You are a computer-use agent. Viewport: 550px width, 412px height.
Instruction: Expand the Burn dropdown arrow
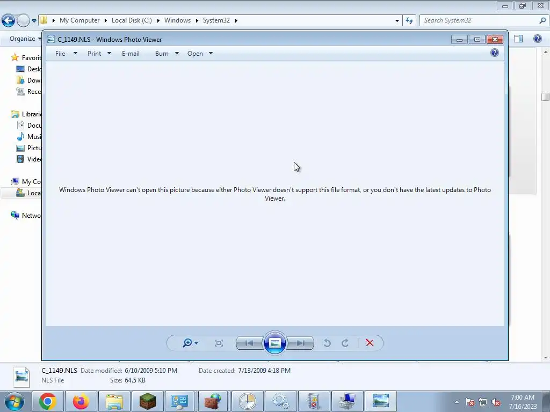(x=177, y=53)
